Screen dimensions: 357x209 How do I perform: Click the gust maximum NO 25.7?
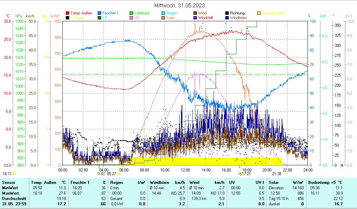tap(178, 193)
